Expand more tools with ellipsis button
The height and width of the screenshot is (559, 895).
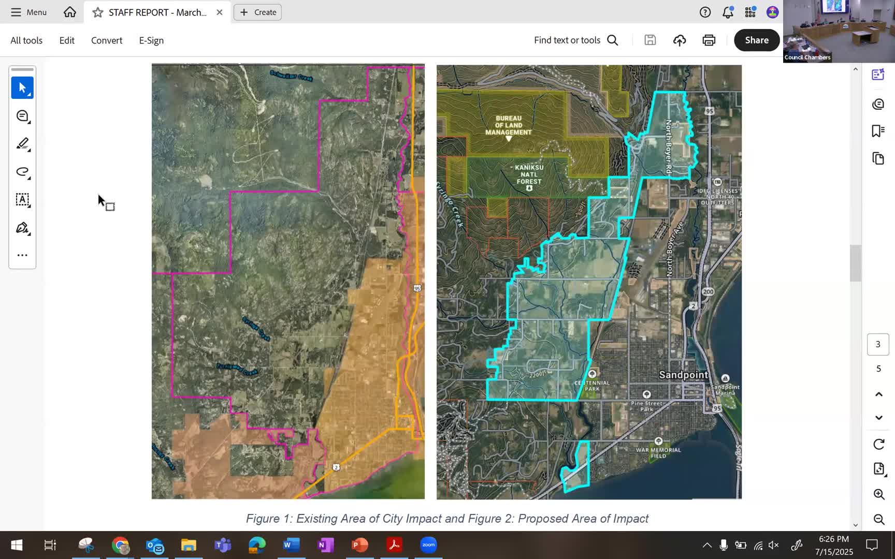[22, 255]
